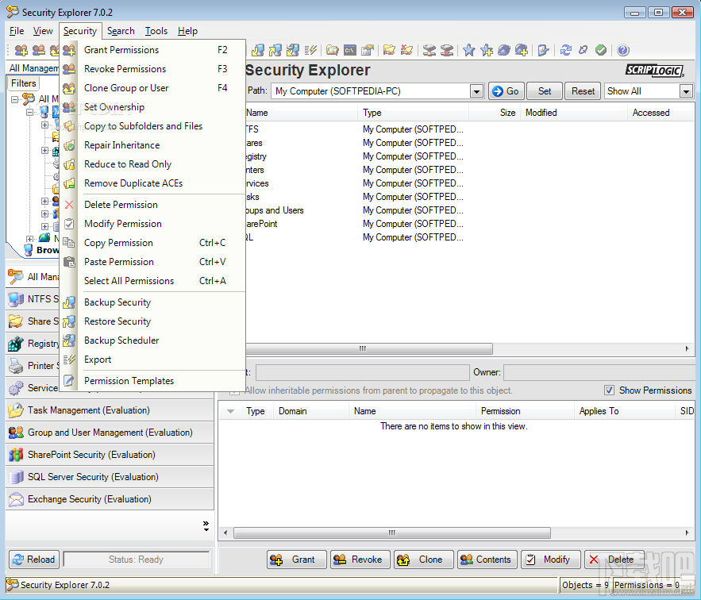701x600 pixels.
Task: Open the Show All filter dropdown
Action: click(686, 91)
